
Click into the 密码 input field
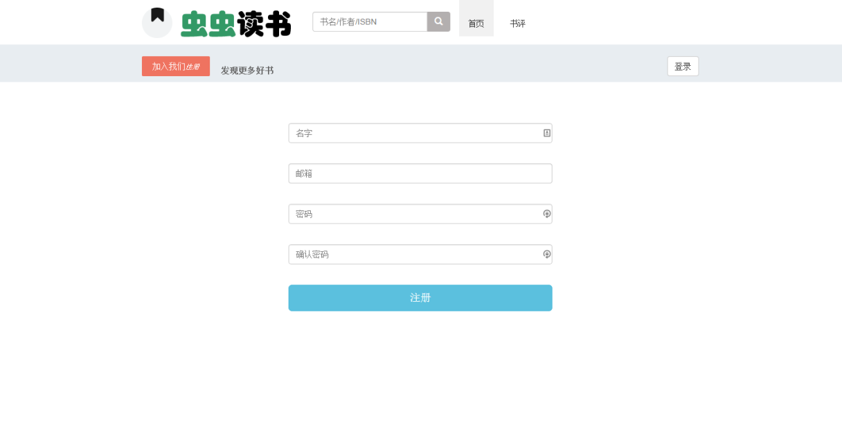413,214
